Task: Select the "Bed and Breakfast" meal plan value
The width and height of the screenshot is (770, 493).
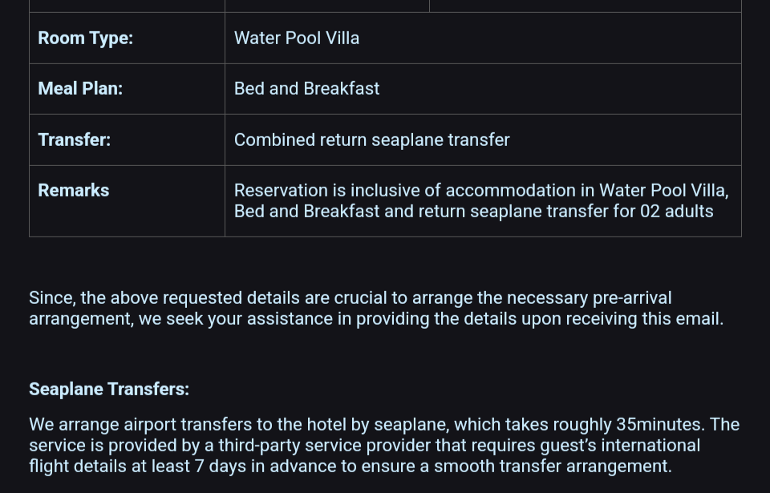Action: tap(306, 89)
